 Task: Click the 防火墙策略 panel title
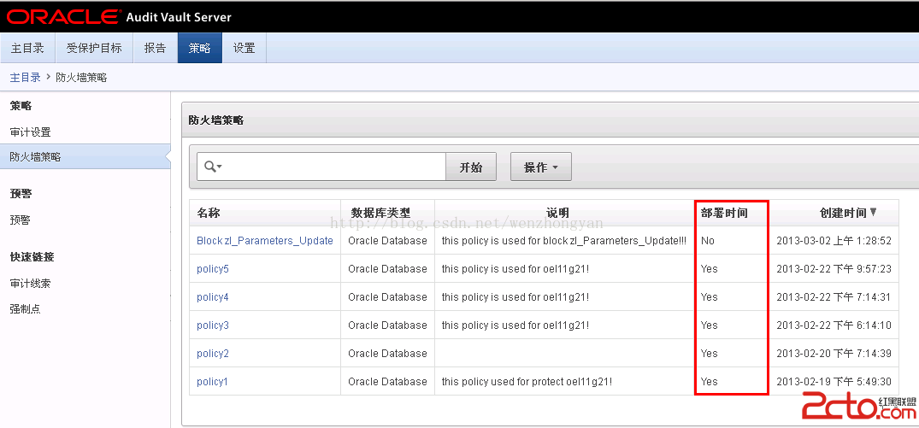pyautogui.click(x=215, y=120)
